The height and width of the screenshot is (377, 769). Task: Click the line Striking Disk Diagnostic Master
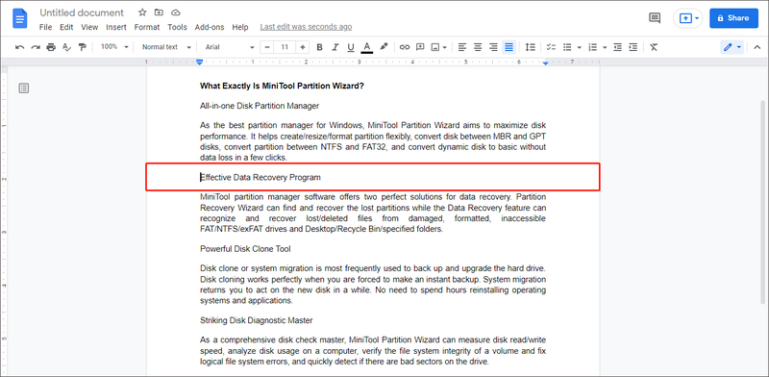click(256, 320)
